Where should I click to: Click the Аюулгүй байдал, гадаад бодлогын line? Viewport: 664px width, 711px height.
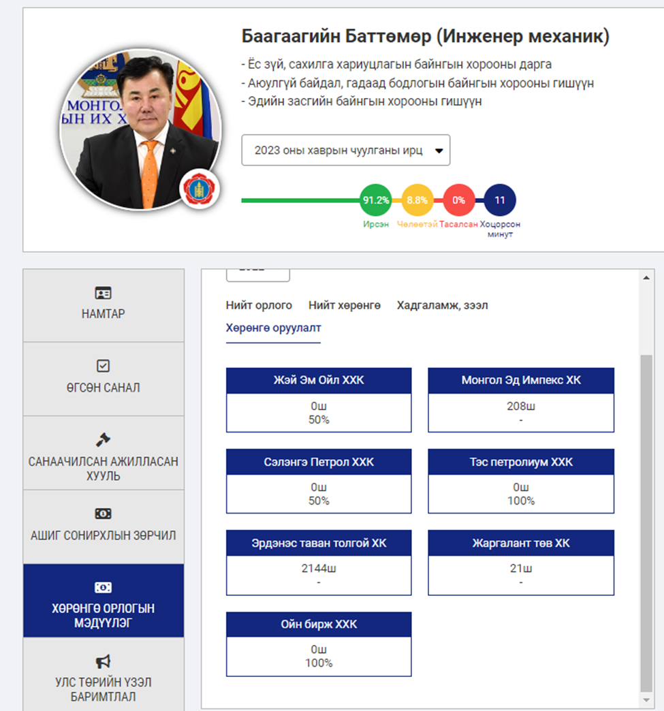point(417,83)
